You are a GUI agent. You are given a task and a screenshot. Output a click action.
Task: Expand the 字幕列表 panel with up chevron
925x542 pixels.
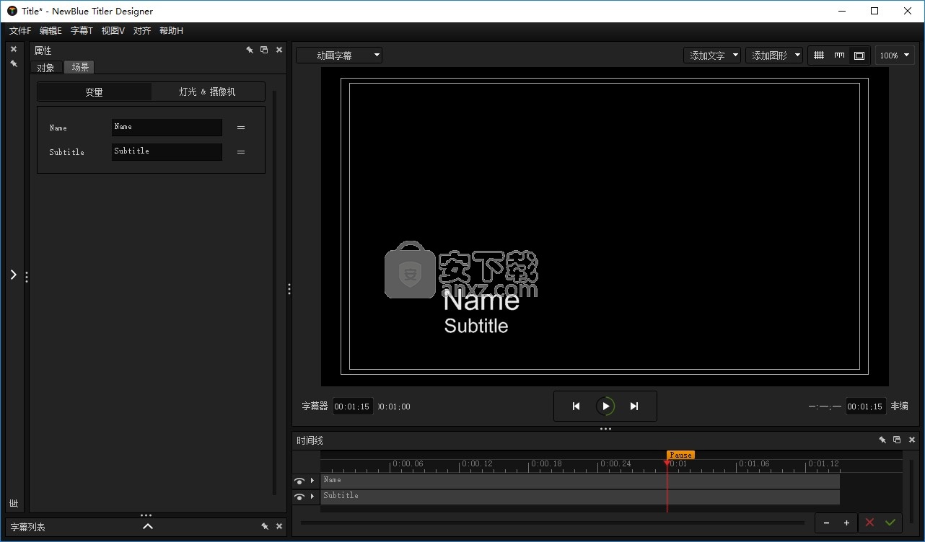(148, 527)
